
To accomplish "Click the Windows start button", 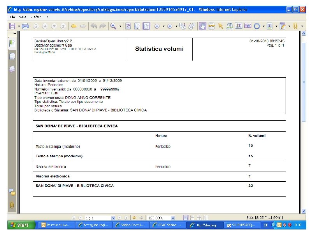I will coord(21,225).
